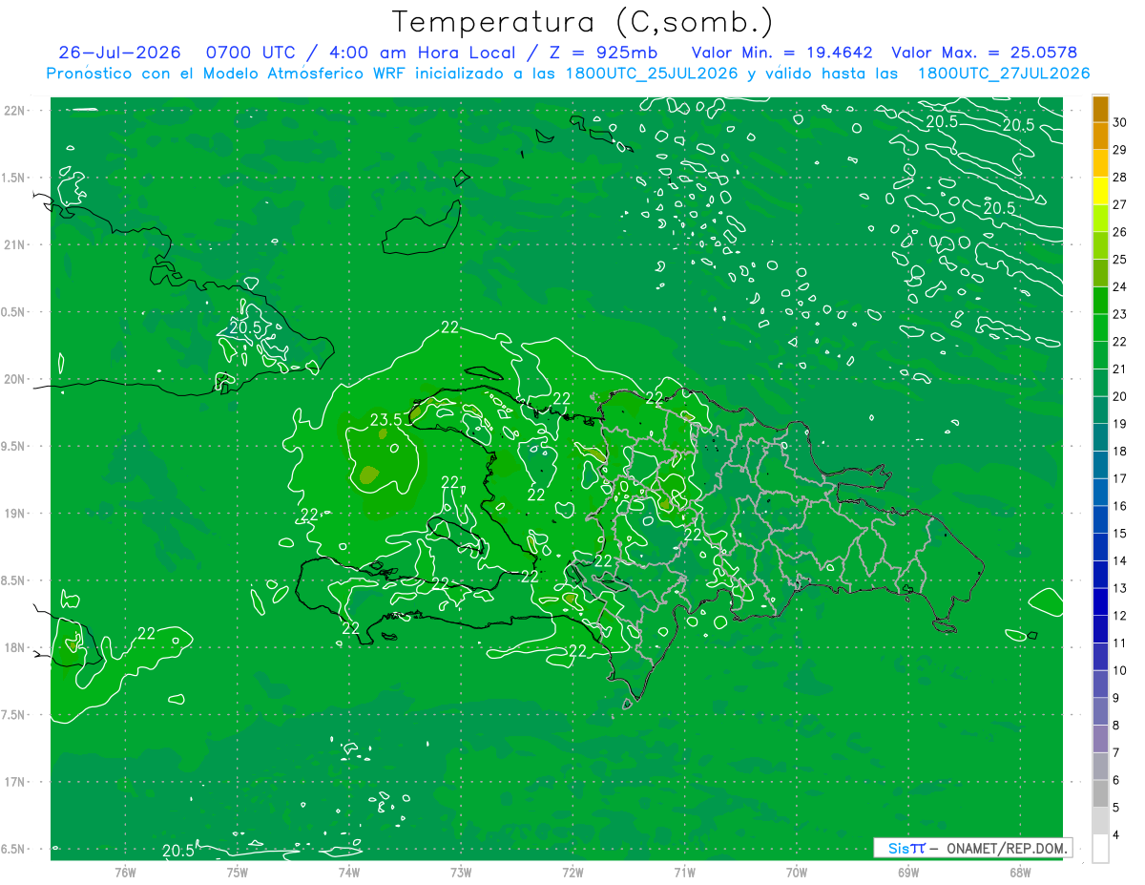
Task: Select valid-until time '1800UTC_27JUL2026'
Action: click(x=1004, y=74)
